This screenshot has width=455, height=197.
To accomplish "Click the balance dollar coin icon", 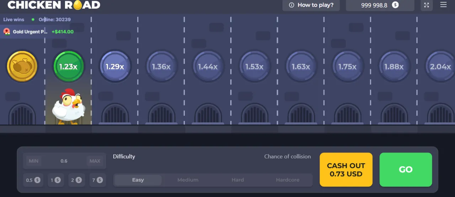I will [395, 5].
